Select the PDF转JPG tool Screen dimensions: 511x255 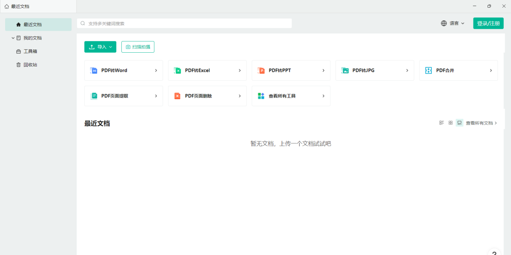pos(375,71)
